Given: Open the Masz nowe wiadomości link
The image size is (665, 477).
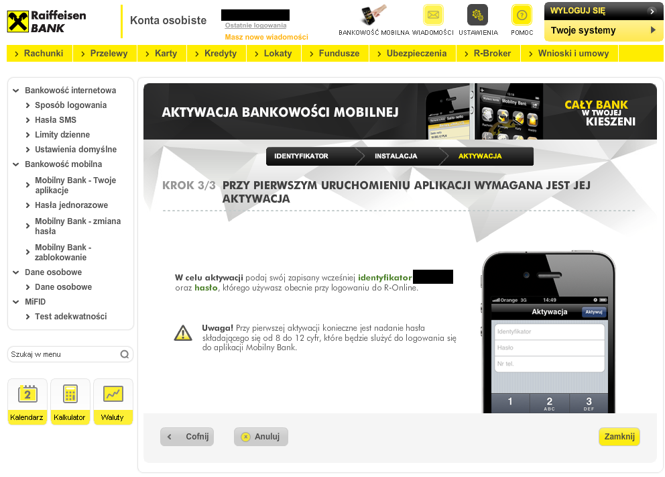Looking at the screenshot, I should point(266,37).
